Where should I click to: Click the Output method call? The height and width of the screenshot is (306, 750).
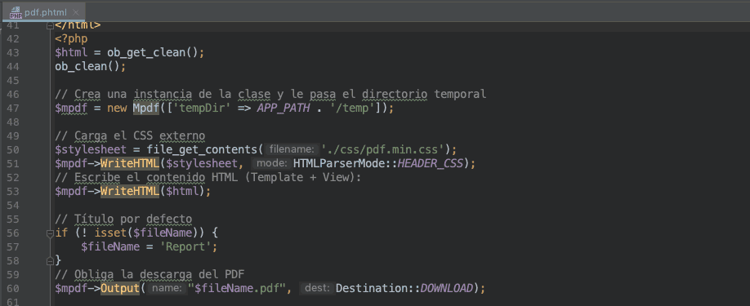coord(119,288)
